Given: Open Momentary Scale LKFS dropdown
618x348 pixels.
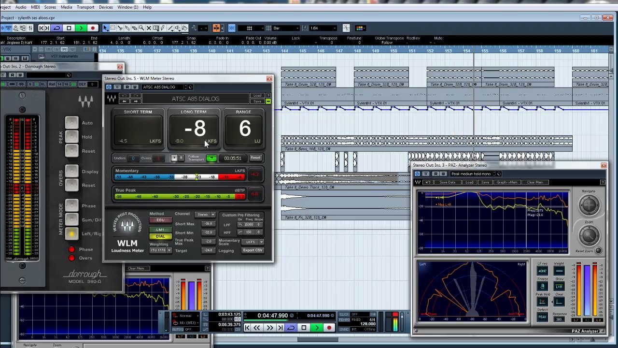Looking at the screenshot, I should pyautogui.click(x=253, y=242).
